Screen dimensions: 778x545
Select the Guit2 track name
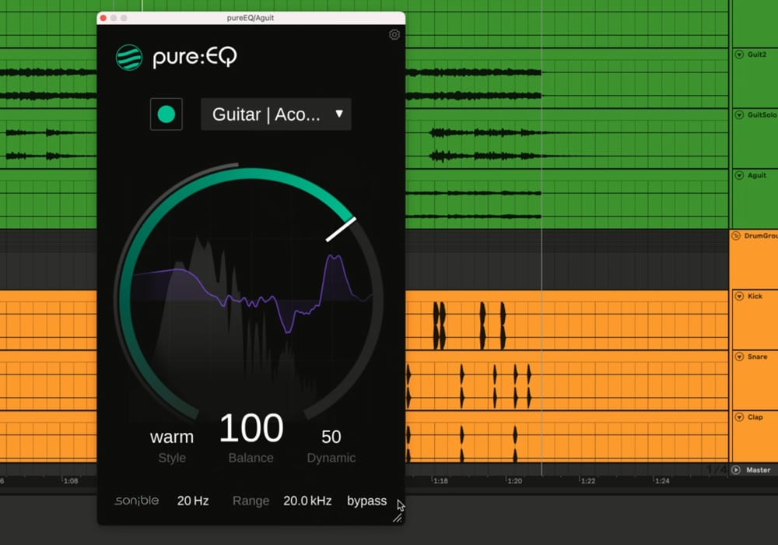(x=757, y=54)
